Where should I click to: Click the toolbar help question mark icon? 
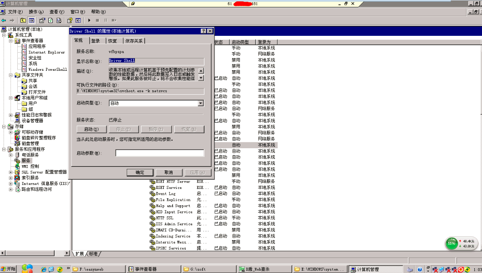coord(70,20)
